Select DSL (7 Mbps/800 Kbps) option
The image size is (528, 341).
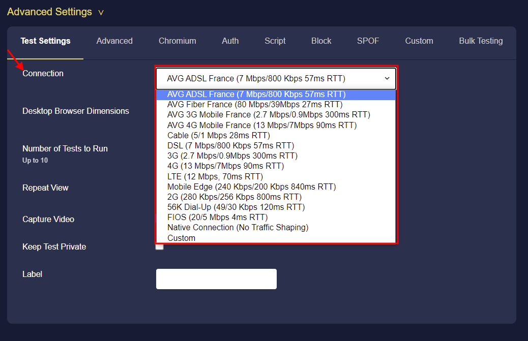(276, 146)
